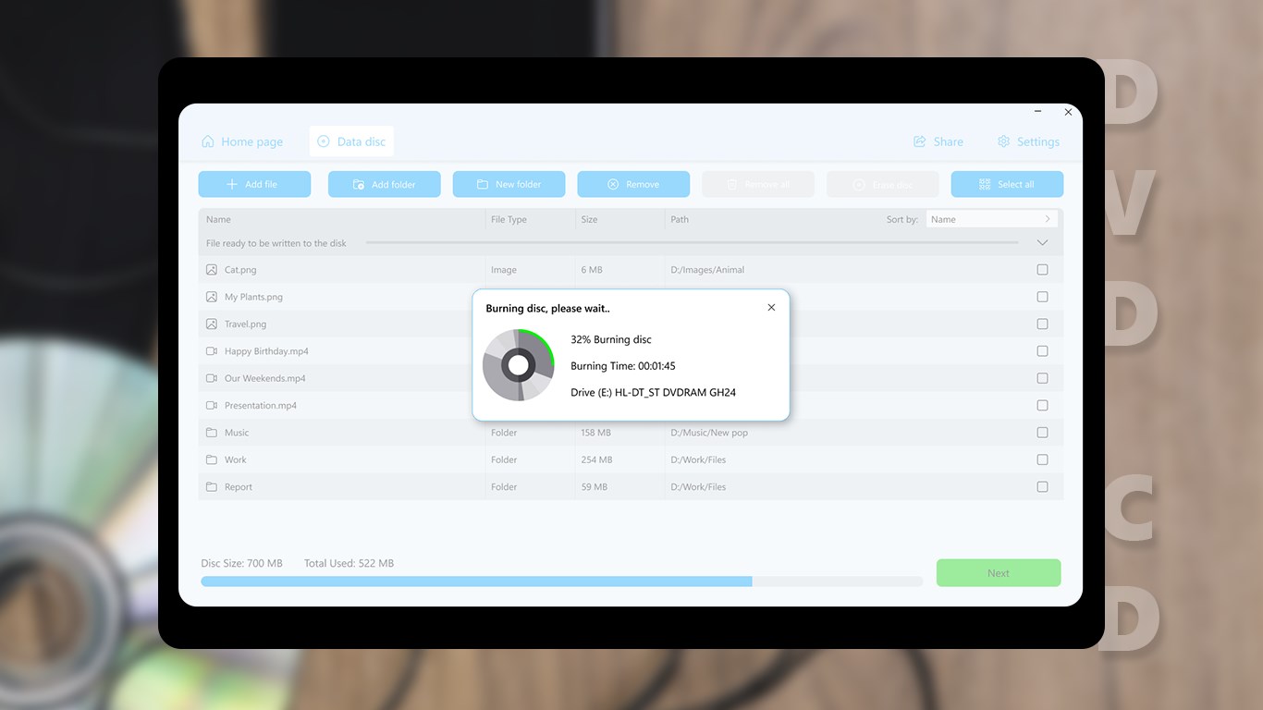Click the Remove button

point(633,184)
